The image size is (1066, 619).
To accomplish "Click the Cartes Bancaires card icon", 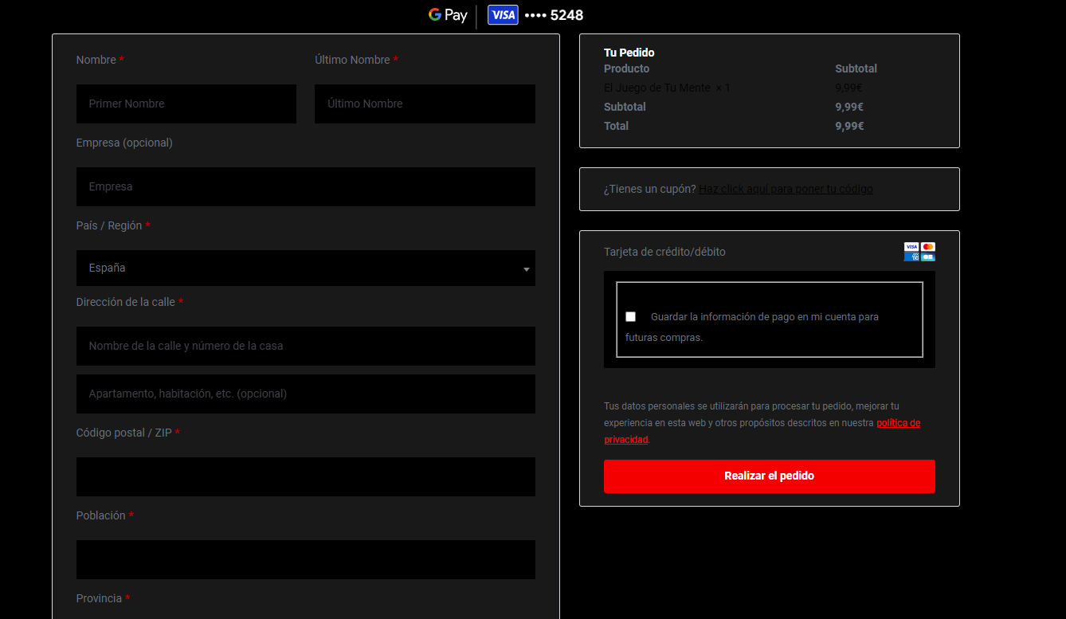I will point(927,257).
